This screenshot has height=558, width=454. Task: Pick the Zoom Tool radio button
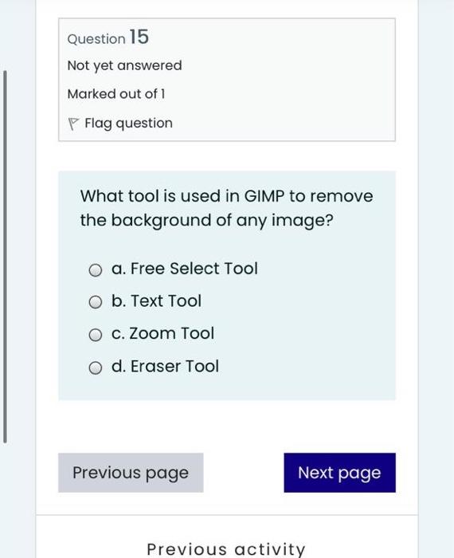pyautogui.click(x=96, y=335)
